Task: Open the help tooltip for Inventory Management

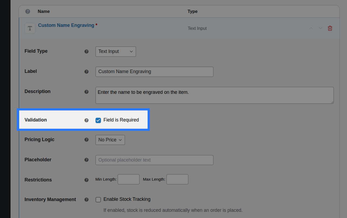Action: (86, 199)
